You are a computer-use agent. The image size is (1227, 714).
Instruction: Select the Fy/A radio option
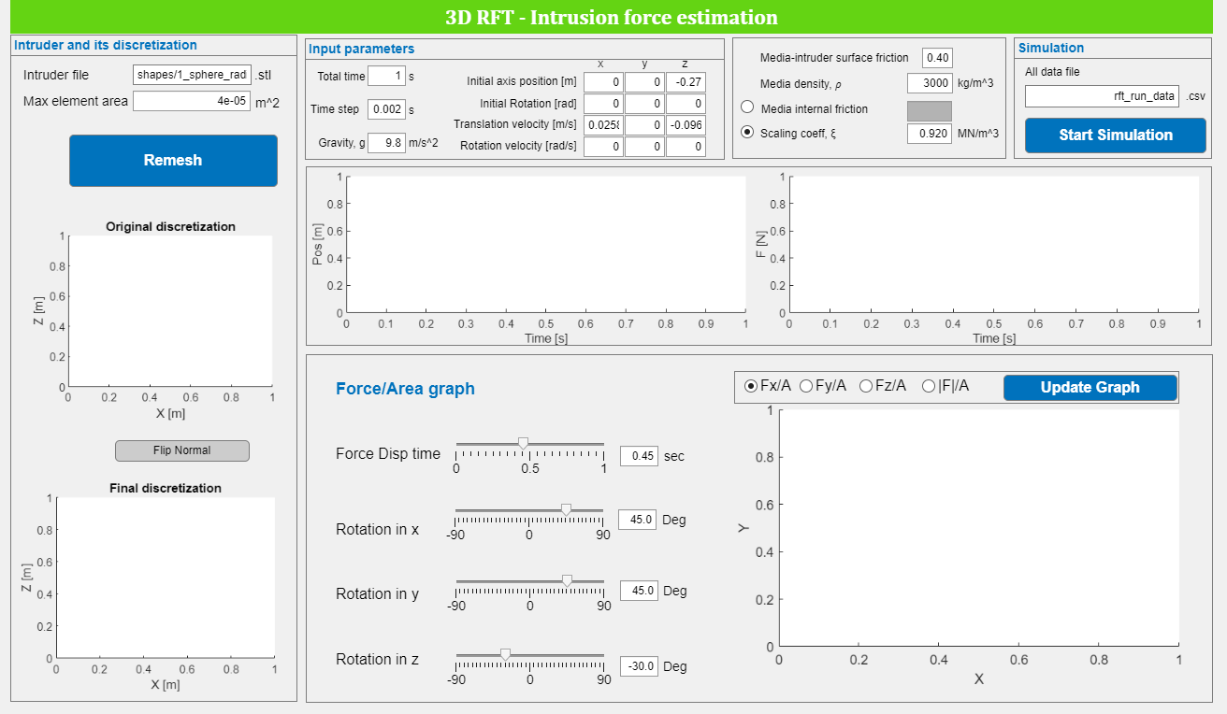coord(806,386)
